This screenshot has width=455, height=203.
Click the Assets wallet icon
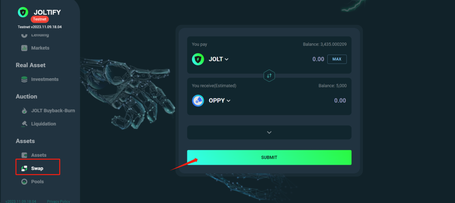click(x=24, y=155)
